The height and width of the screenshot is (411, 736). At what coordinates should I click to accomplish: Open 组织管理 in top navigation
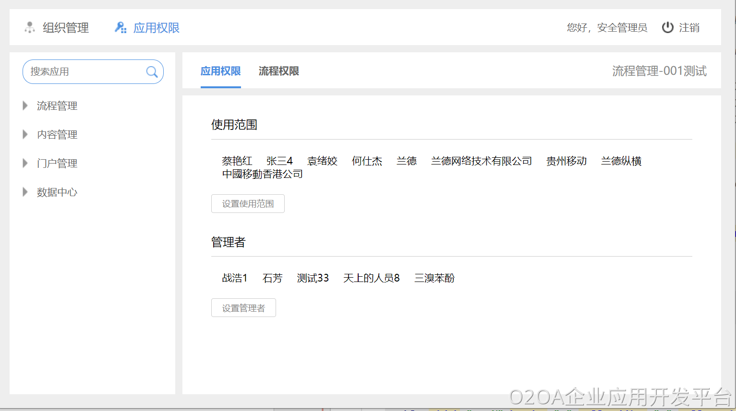click(65, 28)
